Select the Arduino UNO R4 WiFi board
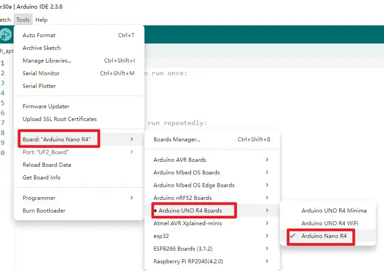This screenshot has height=271, width=384. [x=328, y=223]
